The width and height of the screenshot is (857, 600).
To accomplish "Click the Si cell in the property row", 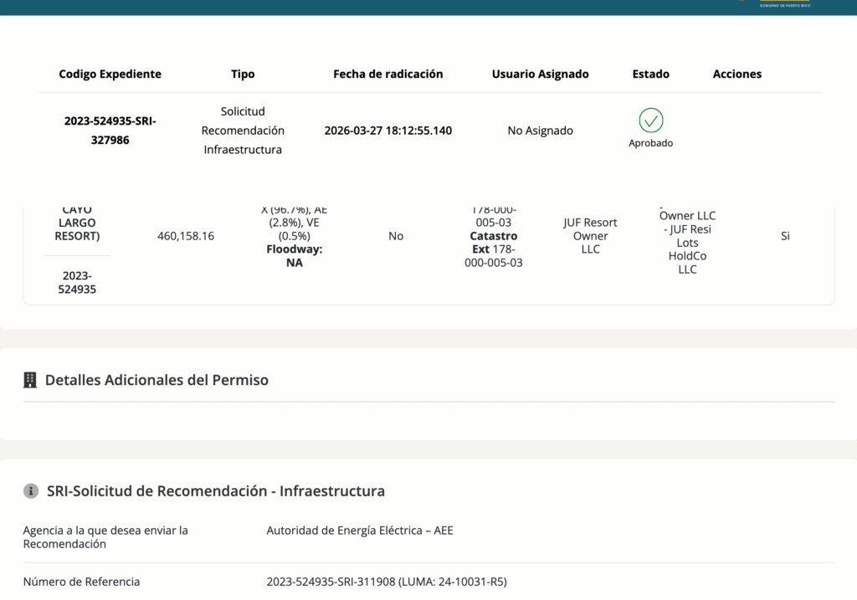I will coord(785,235).
